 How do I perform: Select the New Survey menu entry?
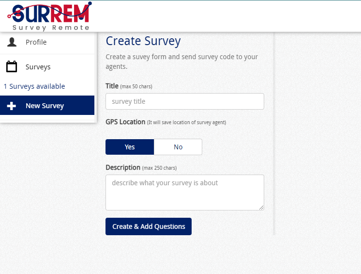tap(45, 106)
